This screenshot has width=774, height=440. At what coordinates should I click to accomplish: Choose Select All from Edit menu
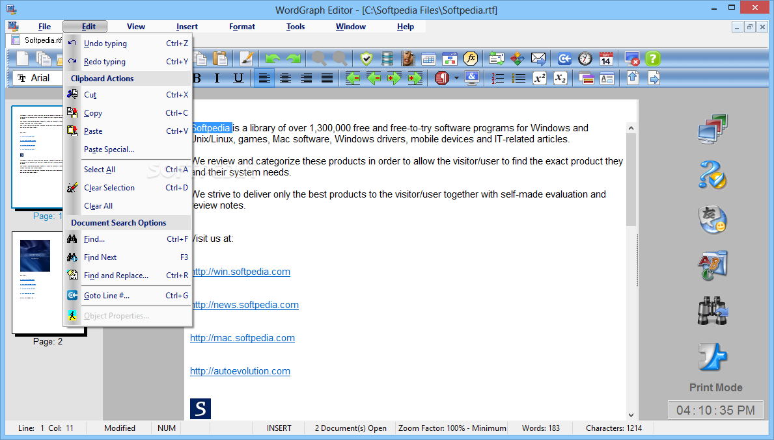pos(128,170)
